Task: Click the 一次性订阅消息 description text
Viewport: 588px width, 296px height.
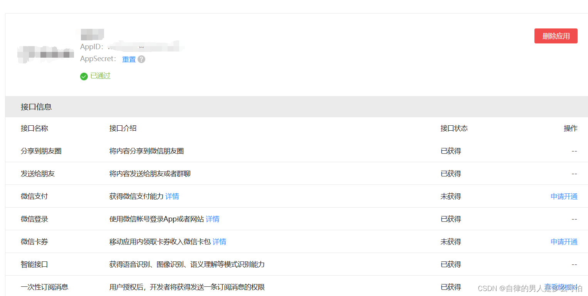Action: (187, 287)
